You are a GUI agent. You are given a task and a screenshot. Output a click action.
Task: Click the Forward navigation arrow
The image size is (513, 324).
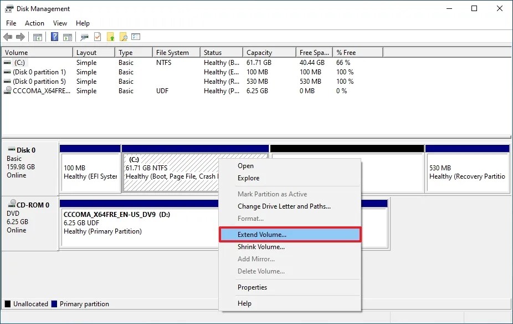click(x=19, y=37)
